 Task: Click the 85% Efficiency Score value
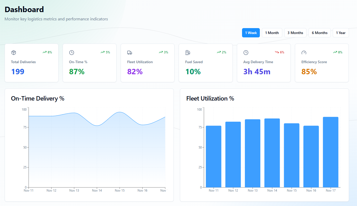point(309,71)
